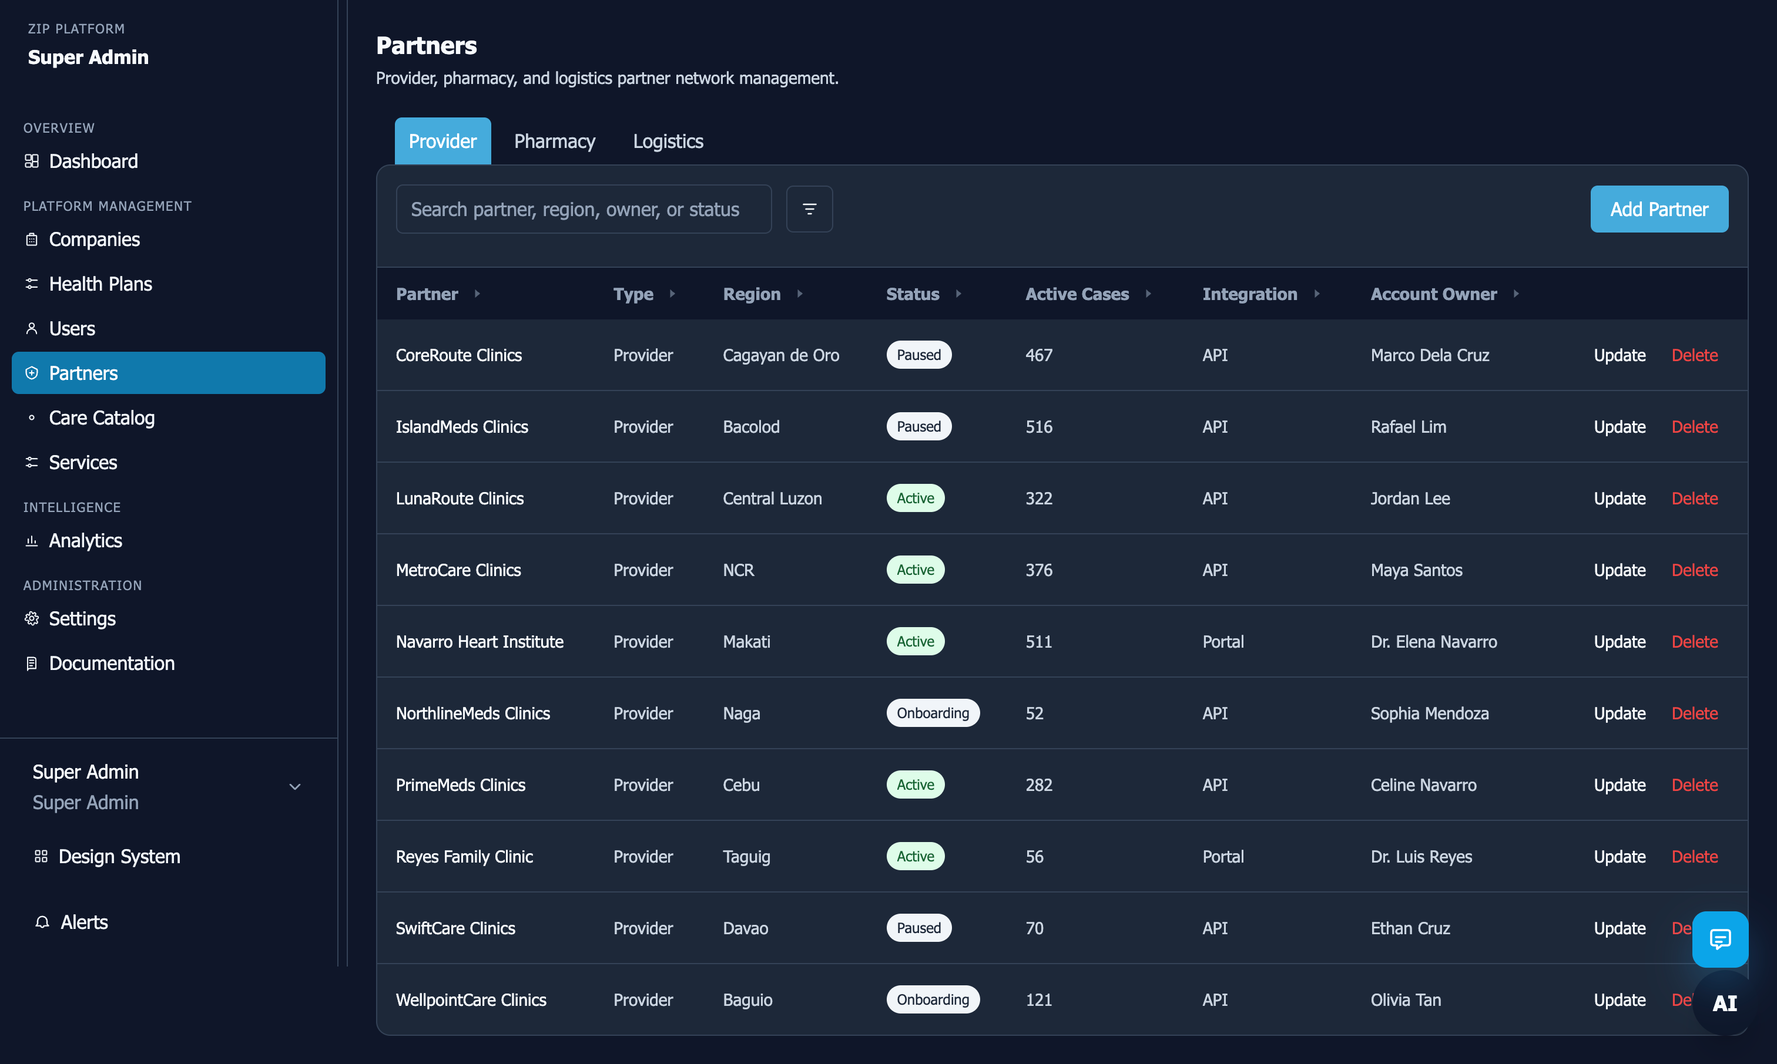Select the Health Plans icon
Image resolution: width=1777 pixels, height=1064 pixels.
click(x=32, y=283)
